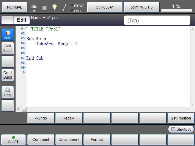Viewport: 195px width, 146px height.
Task: Switch to Auto mode
Action: (x=8, y=35)
